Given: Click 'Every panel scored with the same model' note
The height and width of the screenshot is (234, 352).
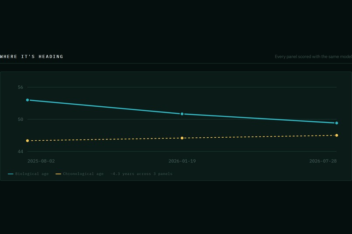Looking at the screenshot, I should (314, 57).
